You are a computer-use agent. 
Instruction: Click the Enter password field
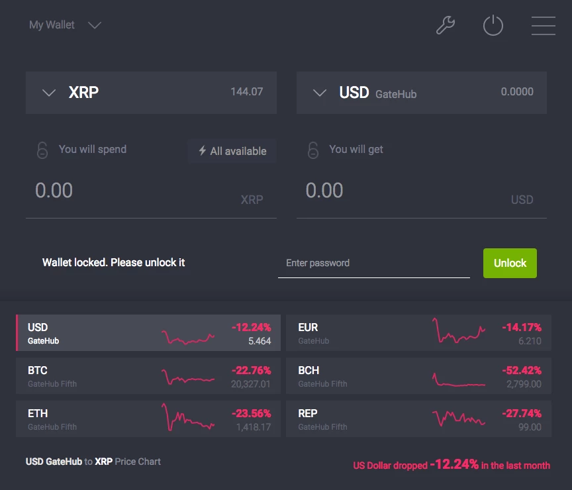point(374,263)
